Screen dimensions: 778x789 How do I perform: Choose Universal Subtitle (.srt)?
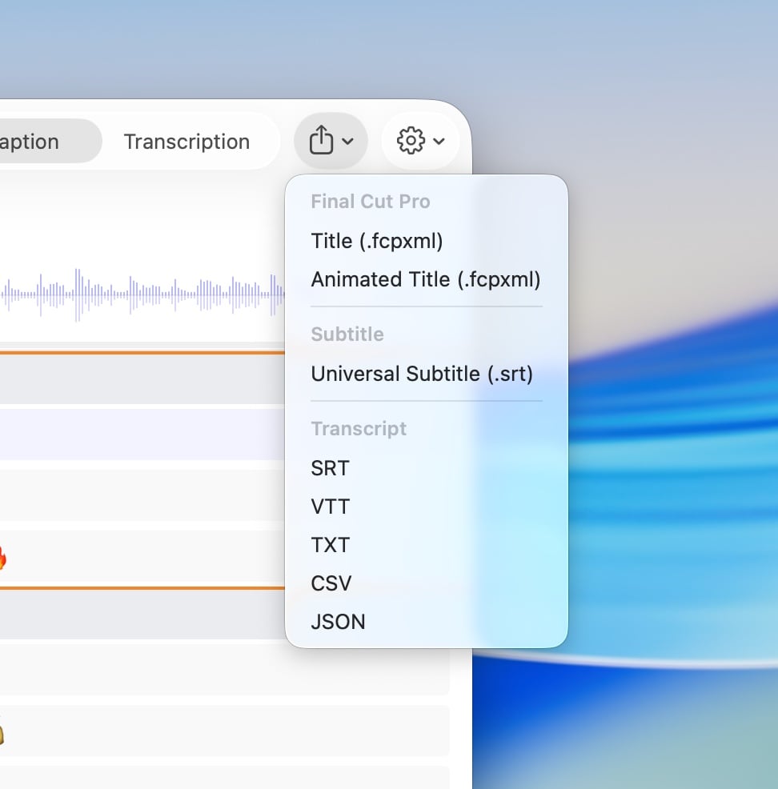(x=422, y=374)
